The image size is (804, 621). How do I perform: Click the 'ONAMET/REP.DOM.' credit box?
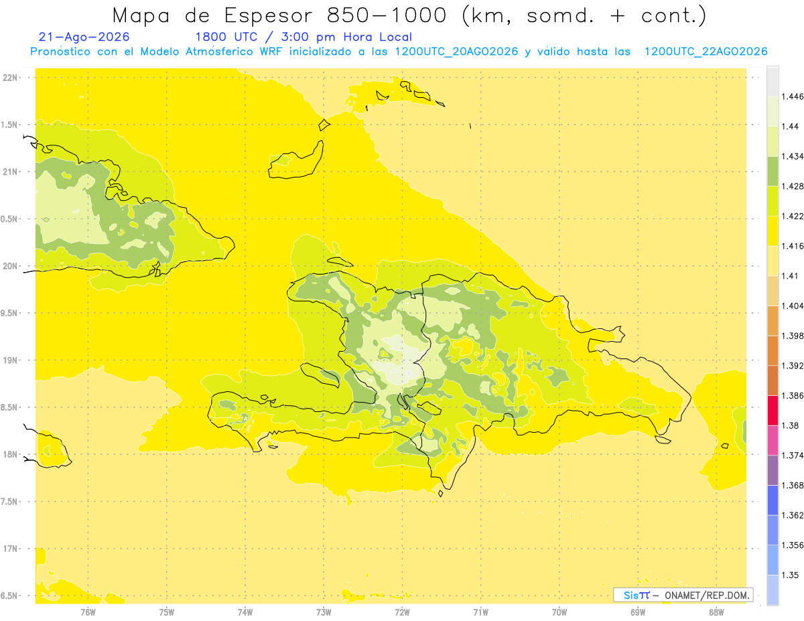683,595
